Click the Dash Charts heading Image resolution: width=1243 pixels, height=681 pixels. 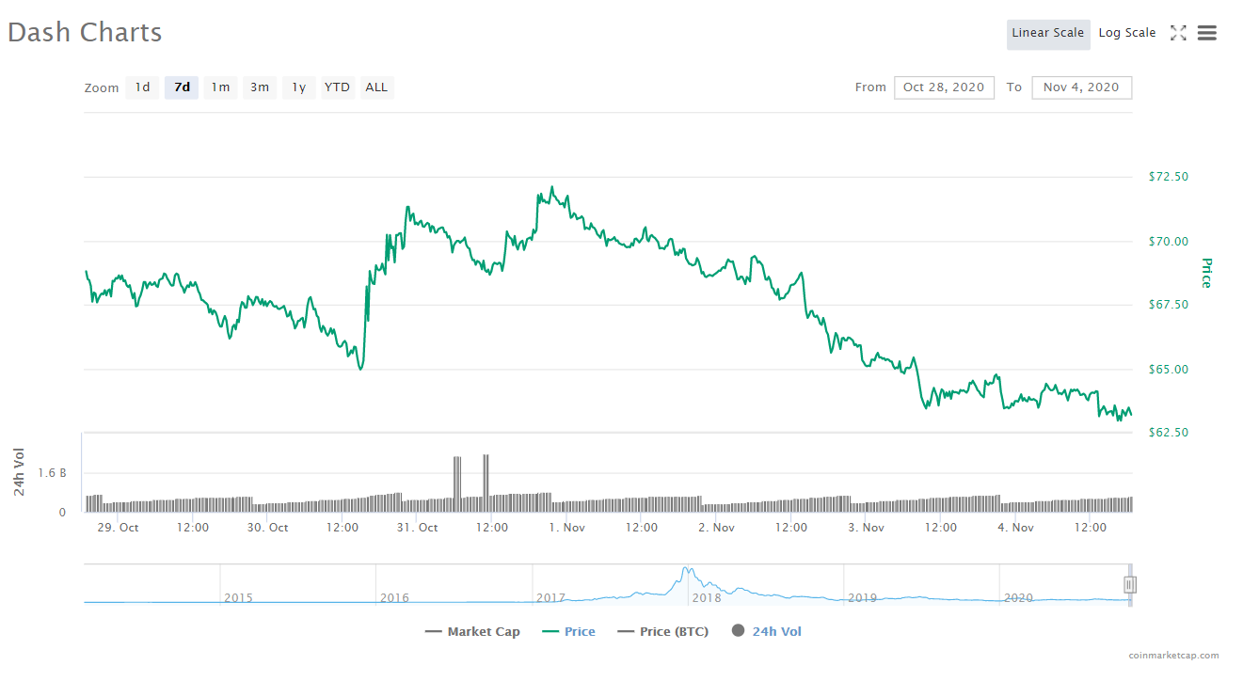point(85,32)
